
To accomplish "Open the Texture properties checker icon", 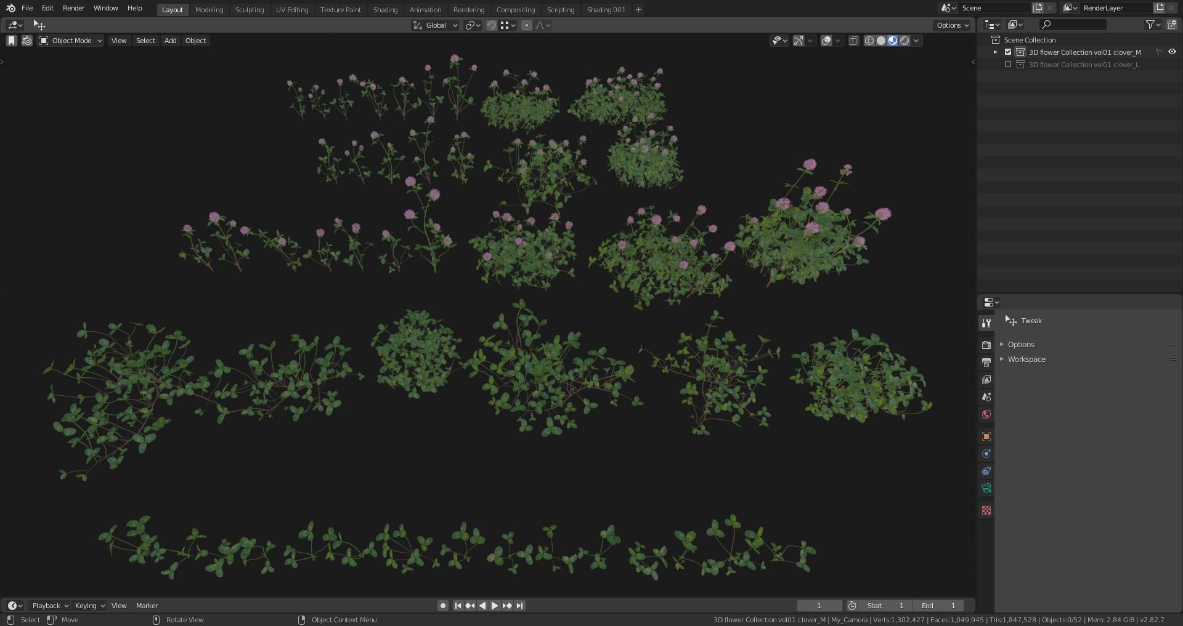I will [x=986, y=510].
